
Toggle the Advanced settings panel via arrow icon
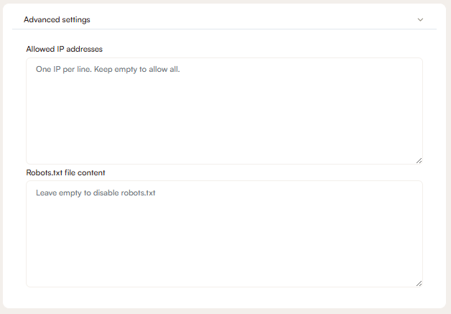click(x=420, y=19)
